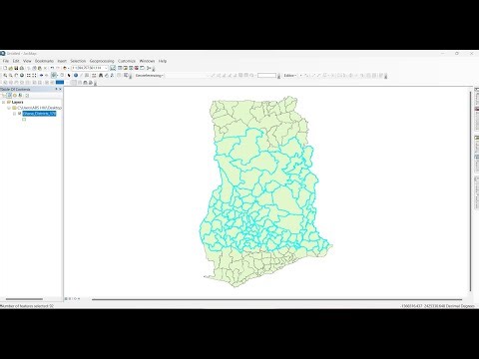
Task: Clear the selected features
Action: coord(62,76)
